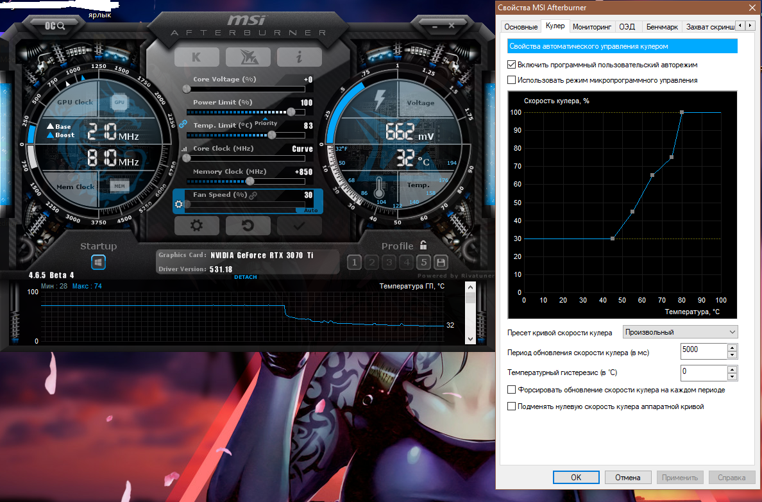Click the OK button
This screenshot has height=502, width=762.
(x=576, y=477)
